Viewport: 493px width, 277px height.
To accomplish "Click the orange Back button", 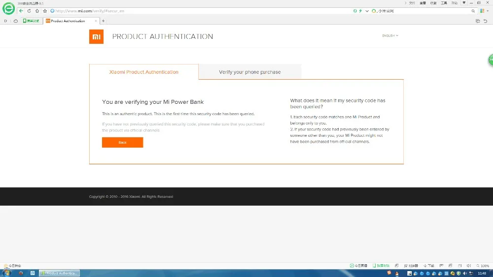I will [122, 142].
